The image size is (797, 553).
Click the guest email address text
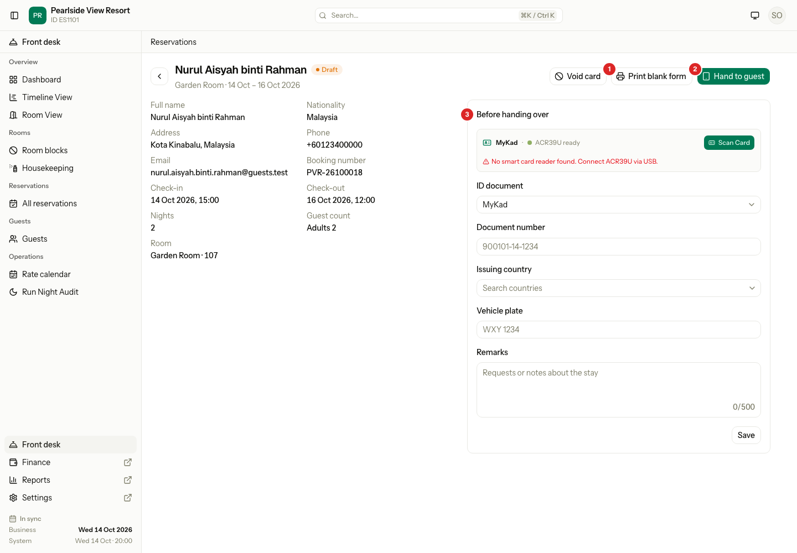point(219,173)
